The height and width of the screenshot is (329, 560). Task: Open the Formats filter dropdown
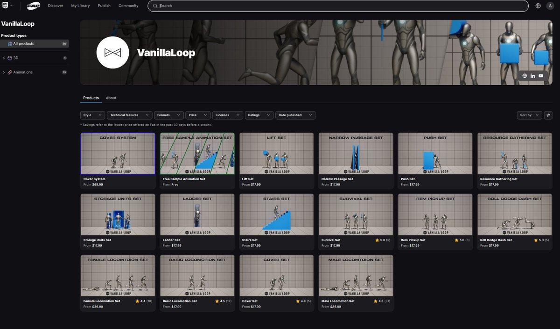tap(169, 115)
